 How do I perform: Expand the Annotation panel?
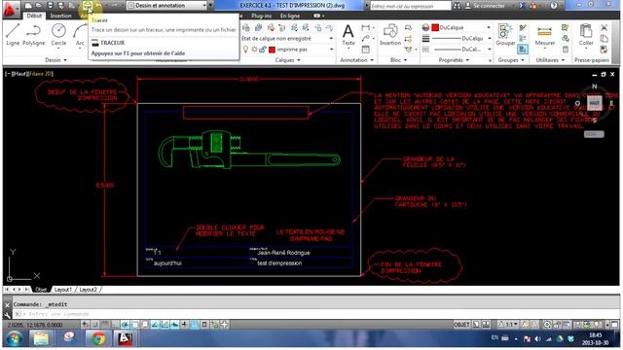(357, 60)
